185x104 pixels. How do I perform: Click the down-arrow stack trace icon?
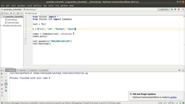tap(6, 77)
